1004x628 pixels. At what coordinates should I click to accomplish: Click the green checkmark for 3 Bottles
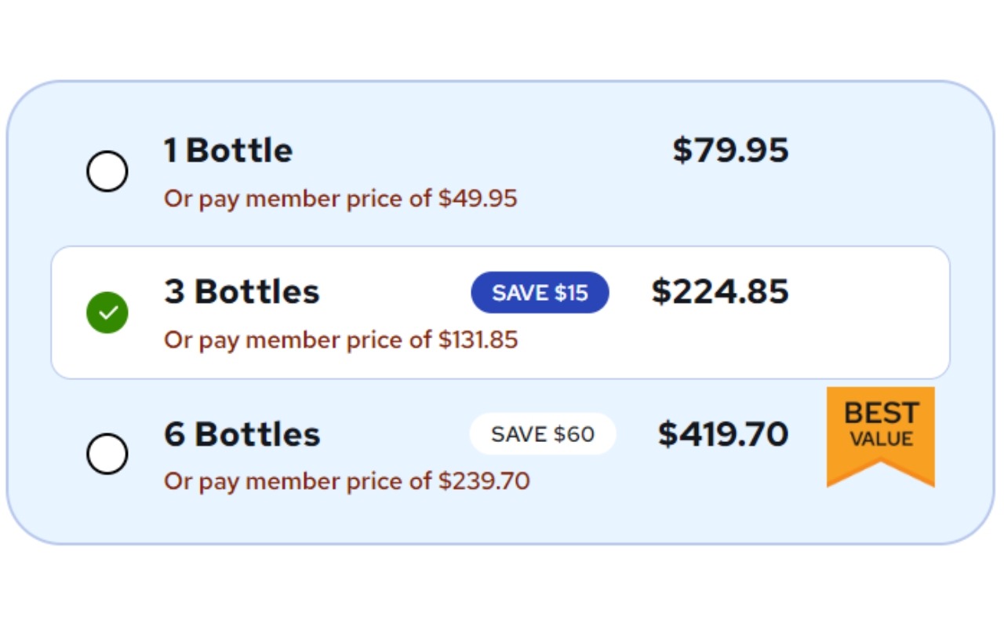click(107, 312)
